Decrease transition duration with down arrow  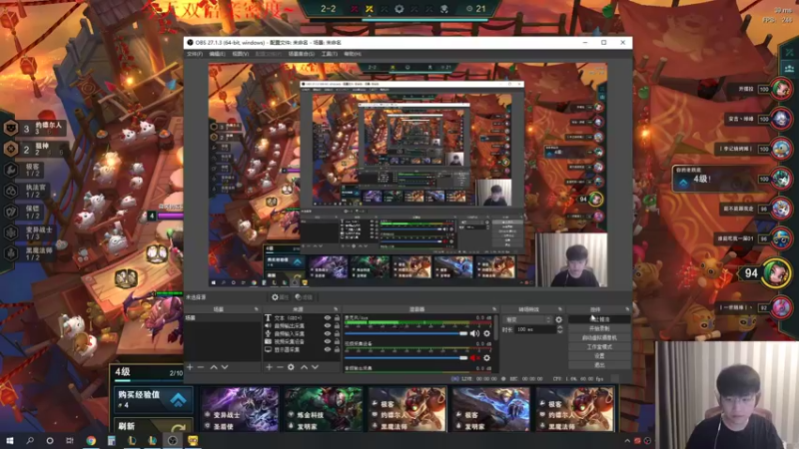(x=559, y=332)
